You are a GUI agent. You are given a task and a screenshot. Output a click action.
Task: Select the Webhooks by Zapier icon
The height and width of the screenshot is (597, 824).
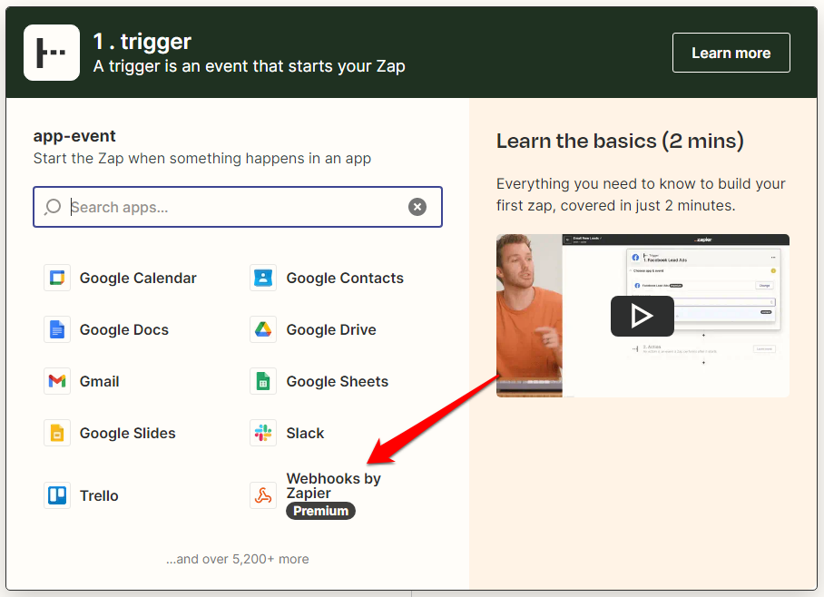coord(263,495)
